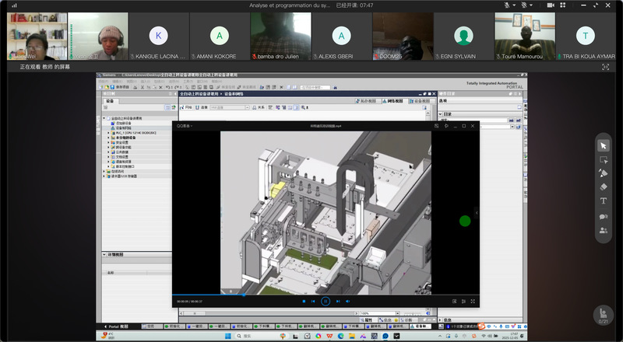This screenshot has height=342, width=623.
Task: Open the chat bubble in side toolbar
Action: point(604,216)
